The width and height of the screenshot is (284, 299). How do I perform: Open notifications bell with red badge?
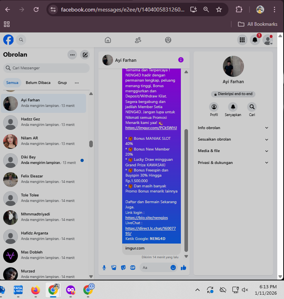(255, 40)
